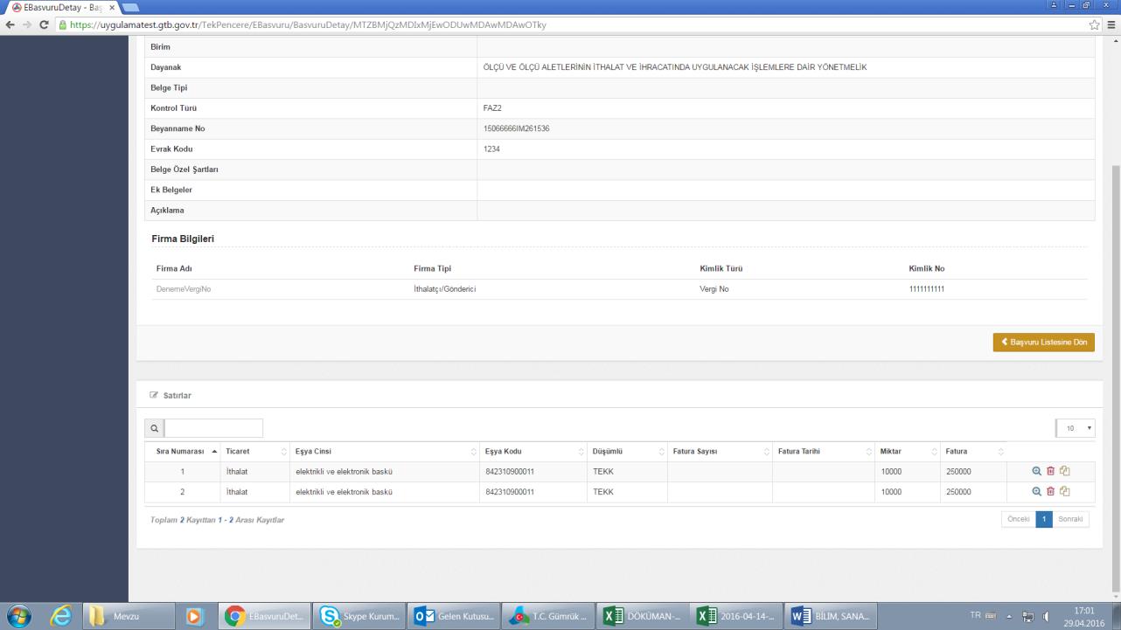
Task: Click the volume icon in the tray
Action: (x=1046, y=616)
